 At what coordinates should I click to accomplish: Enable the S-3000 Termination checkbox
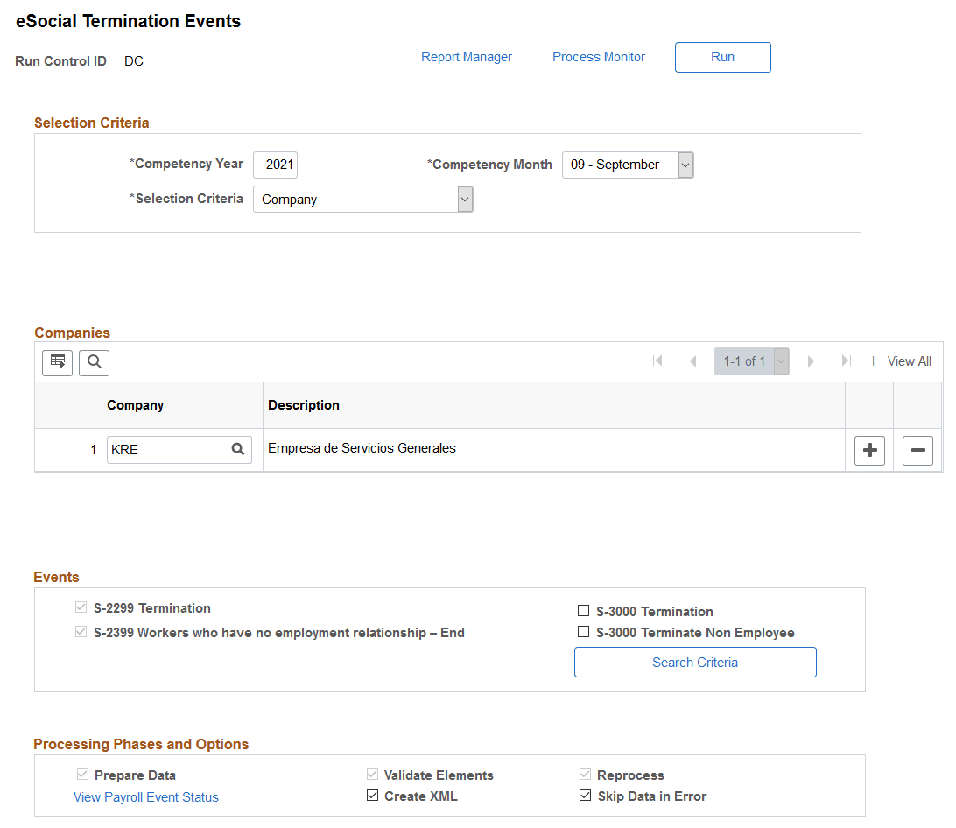[583, 611]
